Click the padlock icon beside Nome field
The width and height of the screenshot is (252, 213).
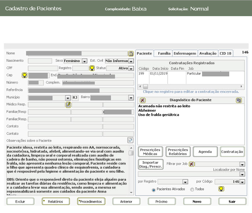(131, 54)
